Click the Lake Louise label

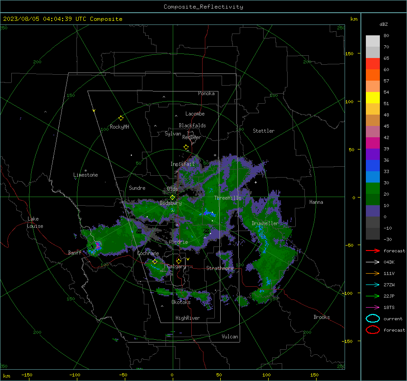click(x=35, y=222)
